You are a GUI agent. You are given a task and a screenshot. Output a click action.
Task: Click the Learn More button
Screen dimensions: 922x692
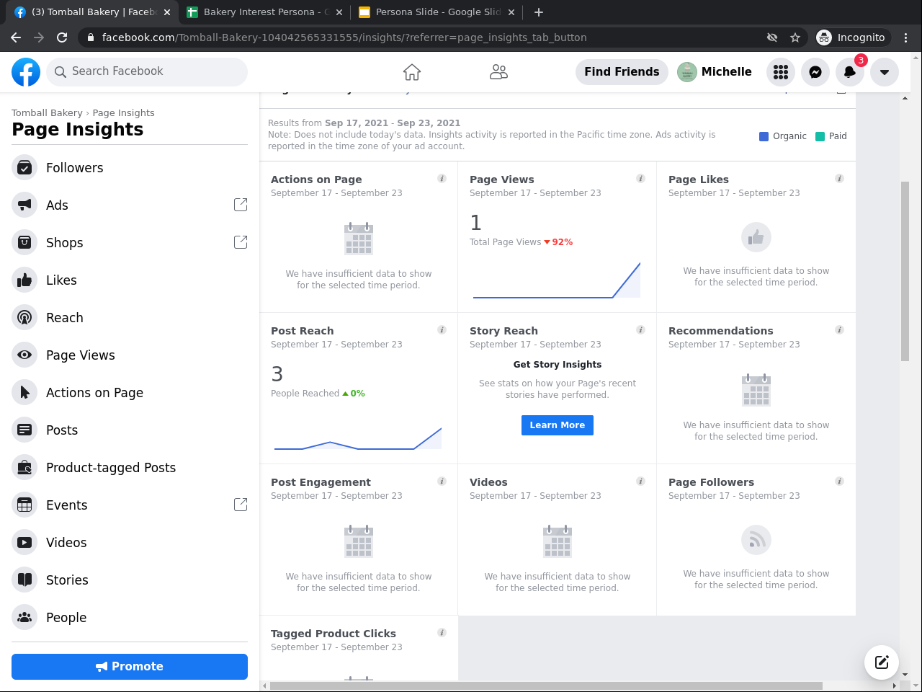tap(558, 425)
